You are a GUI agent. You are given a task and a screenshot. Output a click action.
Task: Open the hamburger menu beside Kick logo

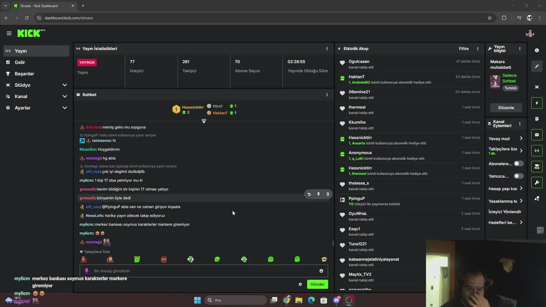coord(9,33)
